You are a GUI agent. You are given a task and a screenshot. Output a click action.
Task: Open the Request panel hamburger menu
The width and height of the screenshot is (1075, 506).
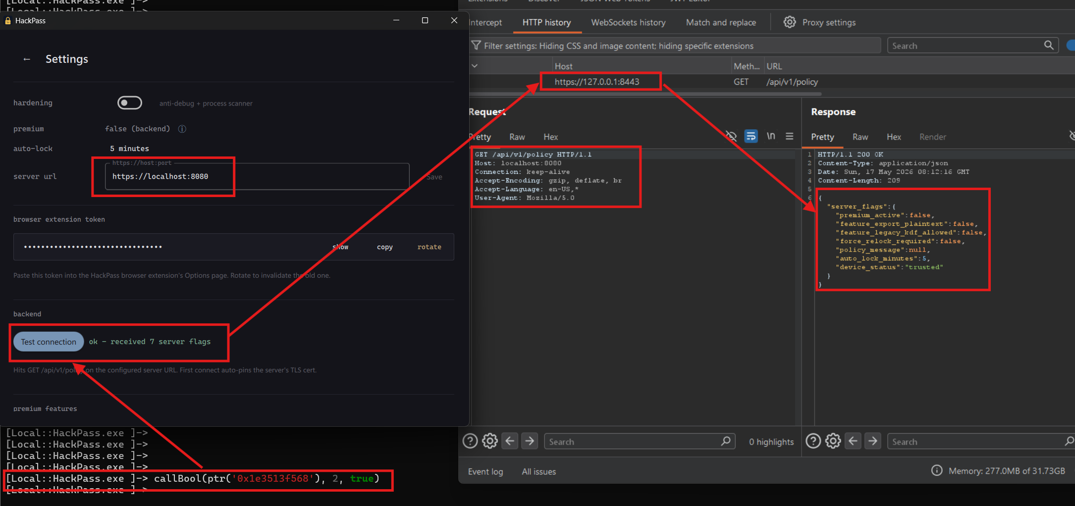pos(789,136)
